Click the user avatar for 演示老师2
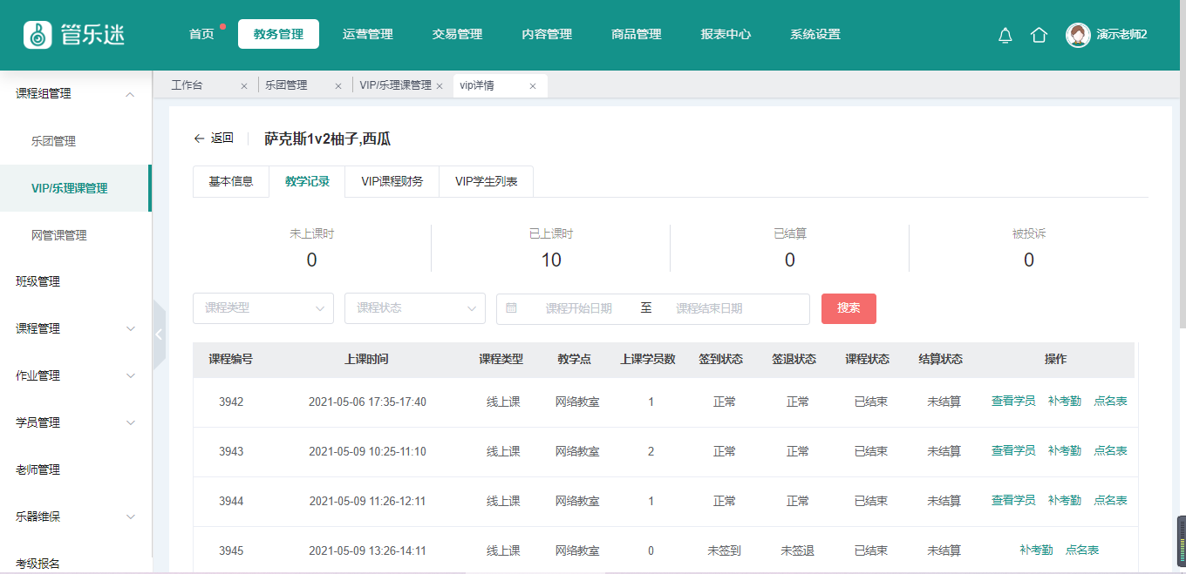The image size is (1186, 574). click(1078, 35)
